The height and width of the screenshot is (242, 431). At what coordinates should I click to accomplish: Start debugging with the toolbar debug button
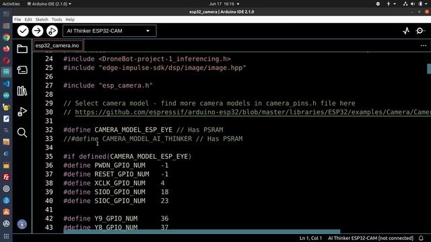coord(52,31)
